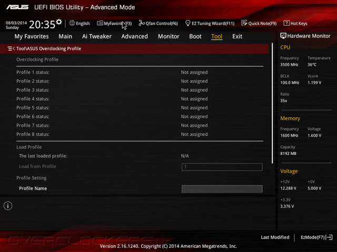The image size is (337, 252).
Task: Click the +5V 5.000 V reading
Action: point(314,188)
